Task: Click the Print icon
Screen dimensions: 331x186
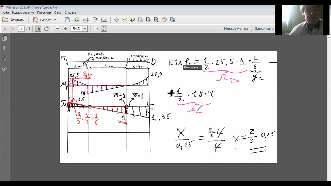Action: 86,20
